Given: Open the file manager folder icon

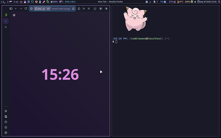Looking at the screenshot, I should tap(32, 2).
